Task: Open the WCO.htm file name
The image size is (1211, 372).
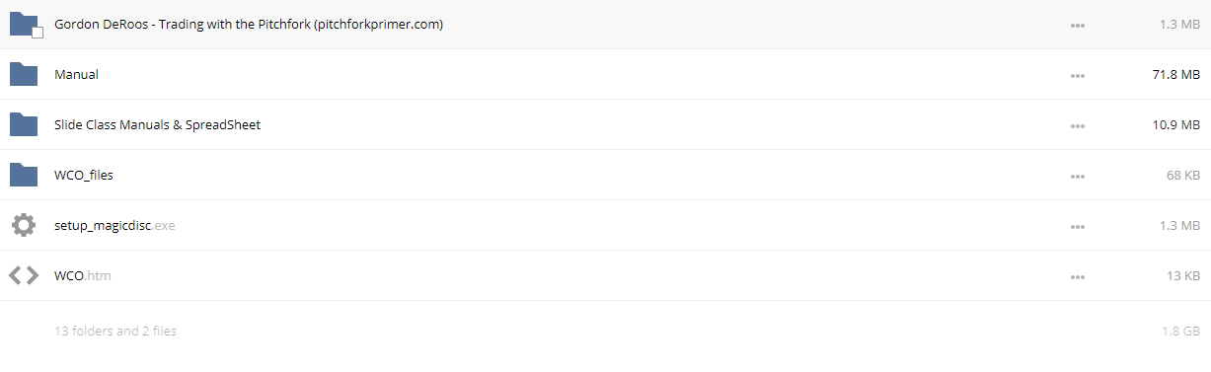Action: click(83, 275)
